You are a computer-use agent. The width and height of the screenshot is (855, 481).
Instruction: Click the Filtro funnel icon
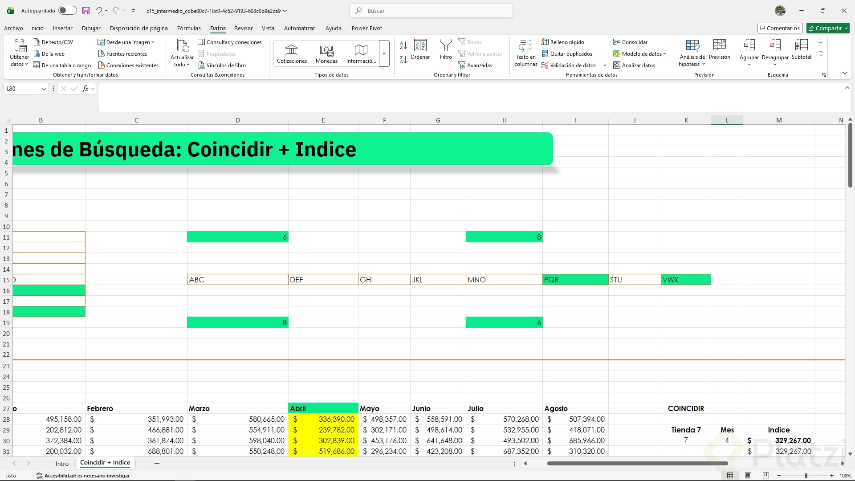click(445, 45)
